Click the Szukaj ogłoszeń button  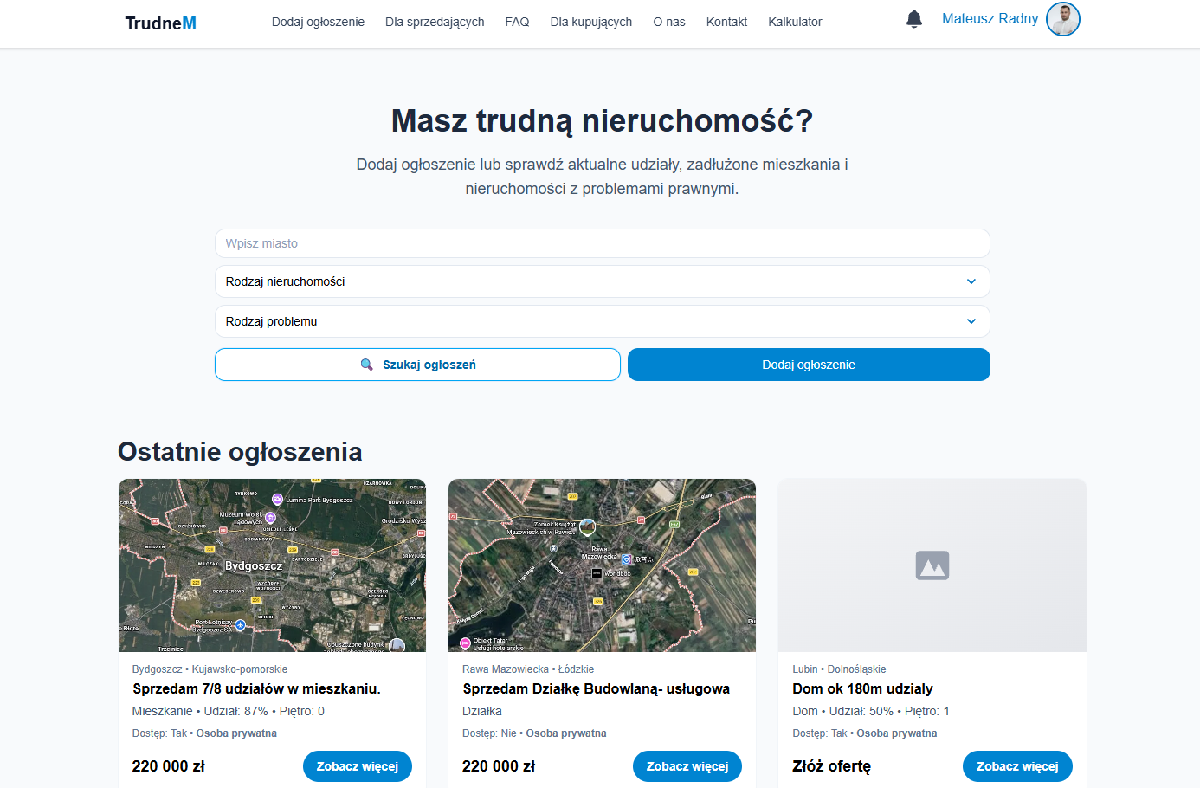pyautogui.click(x=417, y=365)
